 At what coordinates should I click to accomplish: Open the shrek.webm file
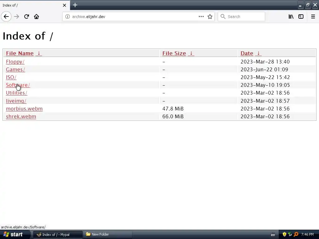point(21,116)
